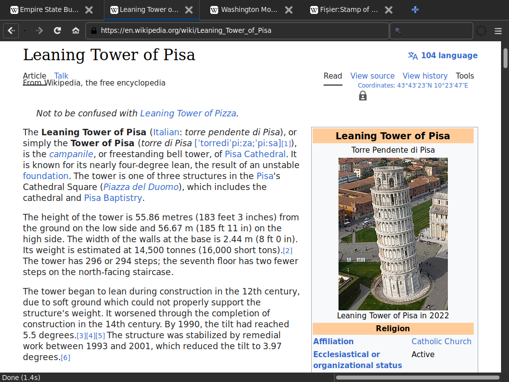
Task: Click the site security padlock in address bar
Action: pos(93,31)
